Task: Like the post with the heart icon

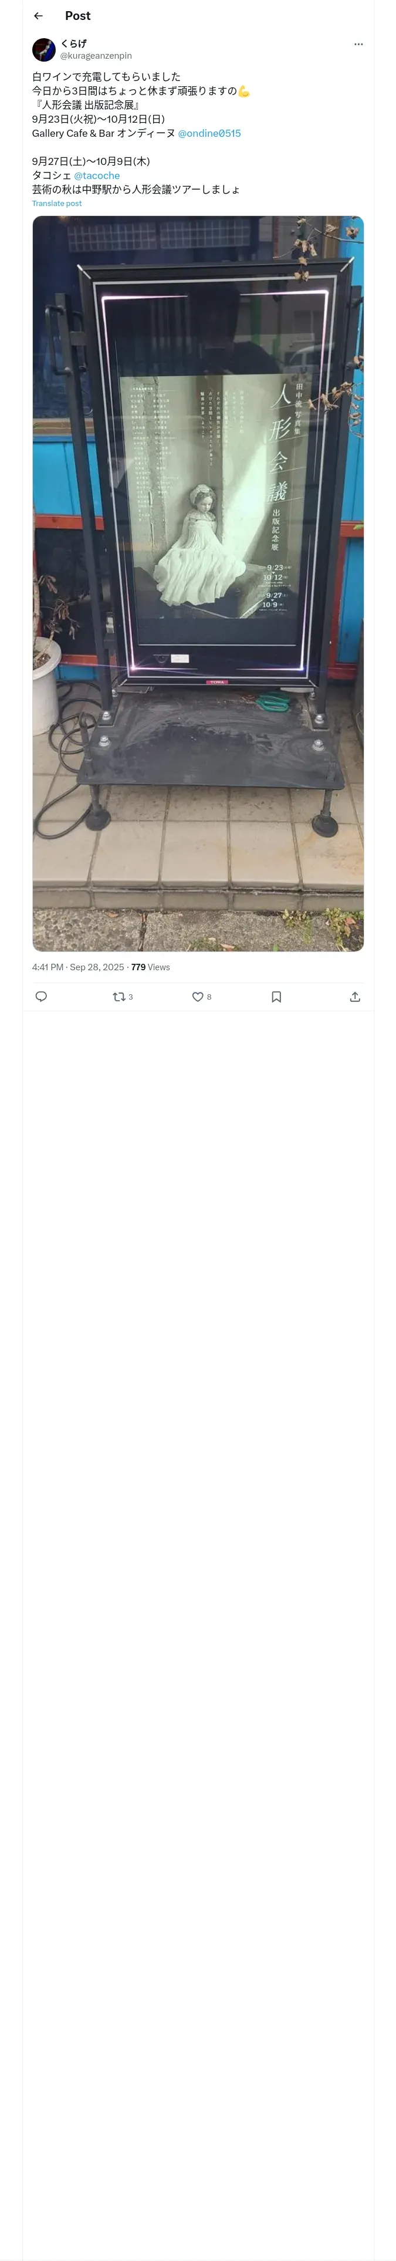Action: coord(198,996)
